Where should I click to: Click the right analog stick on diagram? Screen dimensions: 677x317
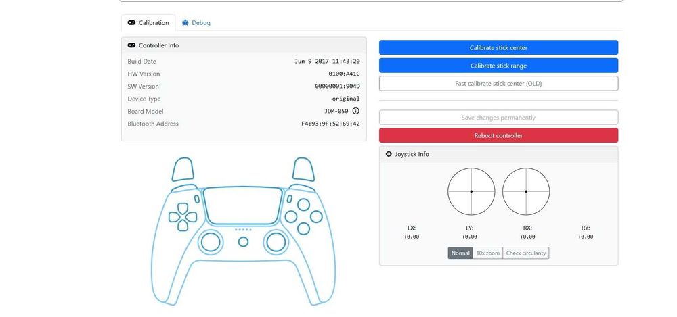(276, 242)
